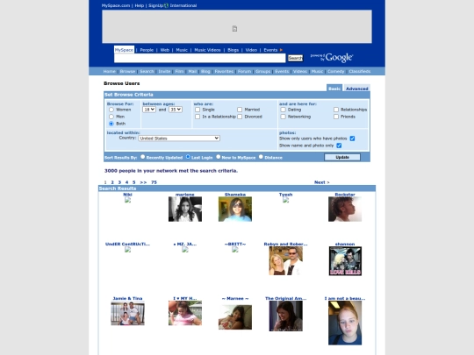
Task: Select MySpace search tab
Action: coord(124,50)
